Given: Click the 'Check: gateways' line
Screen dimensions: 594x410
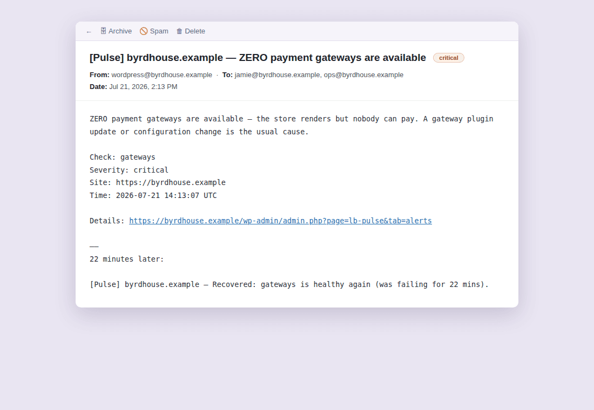Looking at the screenshot, I should point(123,157).
